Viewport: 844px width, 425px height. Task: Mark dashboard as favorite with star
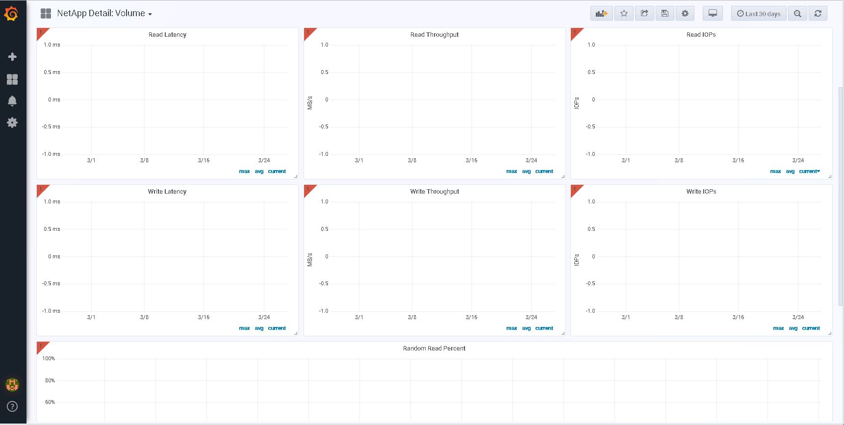624,14
